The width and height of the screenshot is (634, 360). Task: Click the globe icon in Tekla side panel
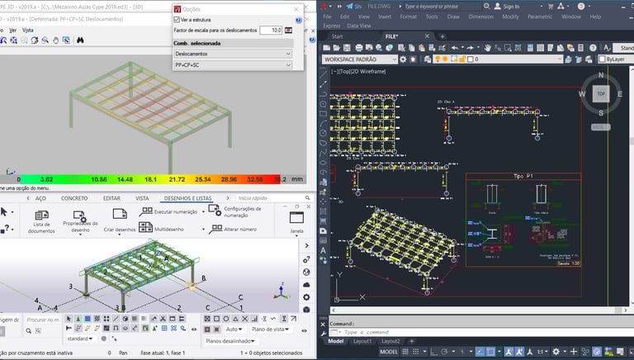(306, 272)
